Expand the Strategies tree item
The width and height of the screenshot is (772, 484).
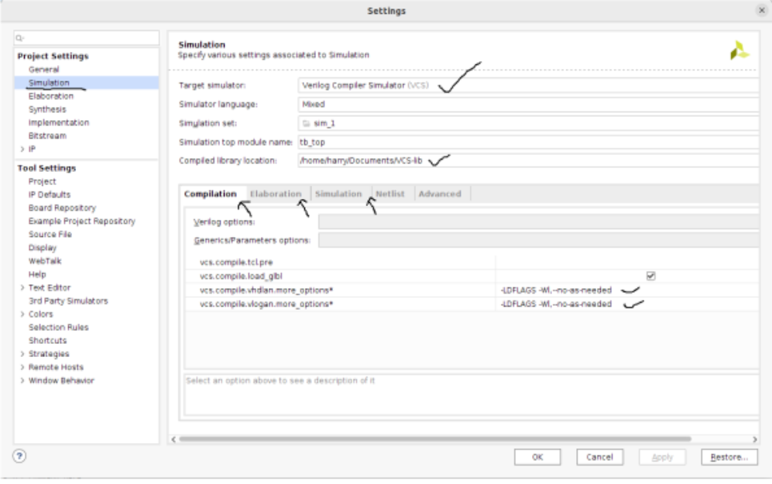[x=21, y=354]
